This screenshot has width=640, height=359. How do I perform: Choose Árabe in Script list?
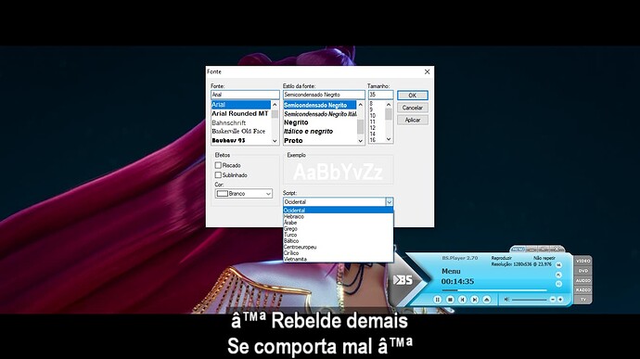338,223
